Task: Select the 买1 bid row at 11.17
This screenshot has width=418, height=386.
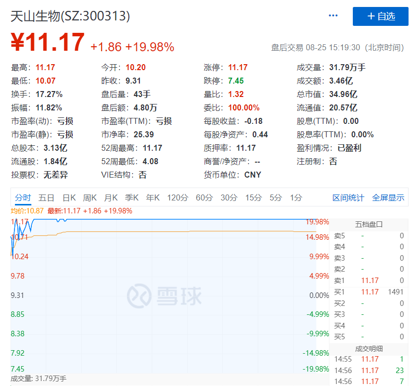Action: pyautogui.click(x=369, y=292)
